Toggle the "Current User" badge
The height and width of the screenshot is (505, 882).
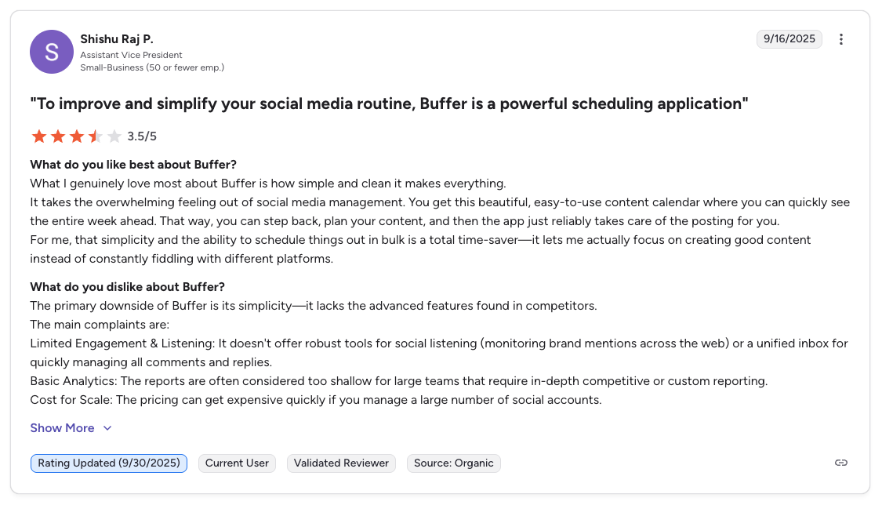(x=237, y=463)
